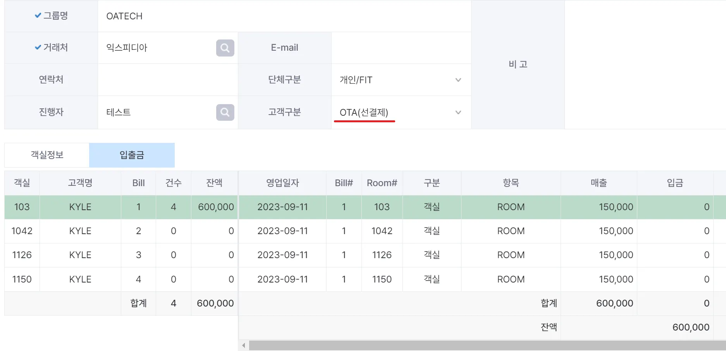Expand the 단체구분 dropdown showing 개인/FIT
Screen dimensions: 726x351
coord(401,80)
